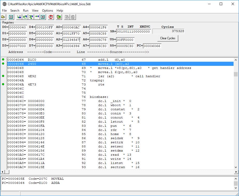
Task: Open the Search menu
Action: tap(15, 11)
